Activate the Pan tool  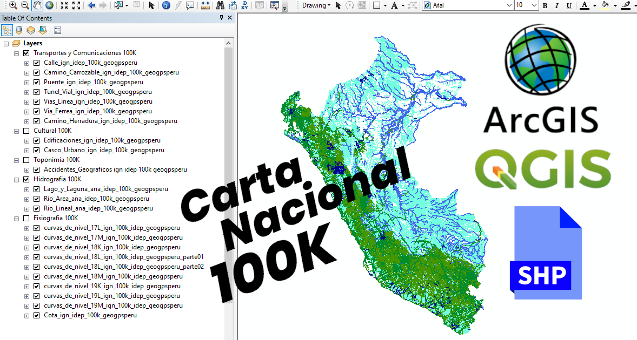(37, 6)
